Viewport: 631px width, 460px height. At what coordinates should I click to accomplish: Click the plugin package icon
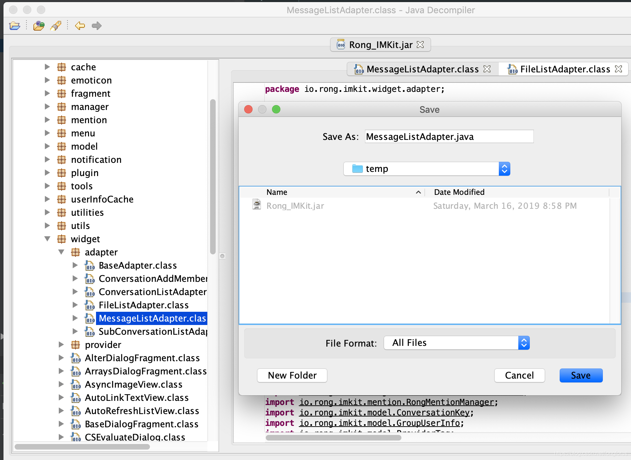(x=62, y=173)
